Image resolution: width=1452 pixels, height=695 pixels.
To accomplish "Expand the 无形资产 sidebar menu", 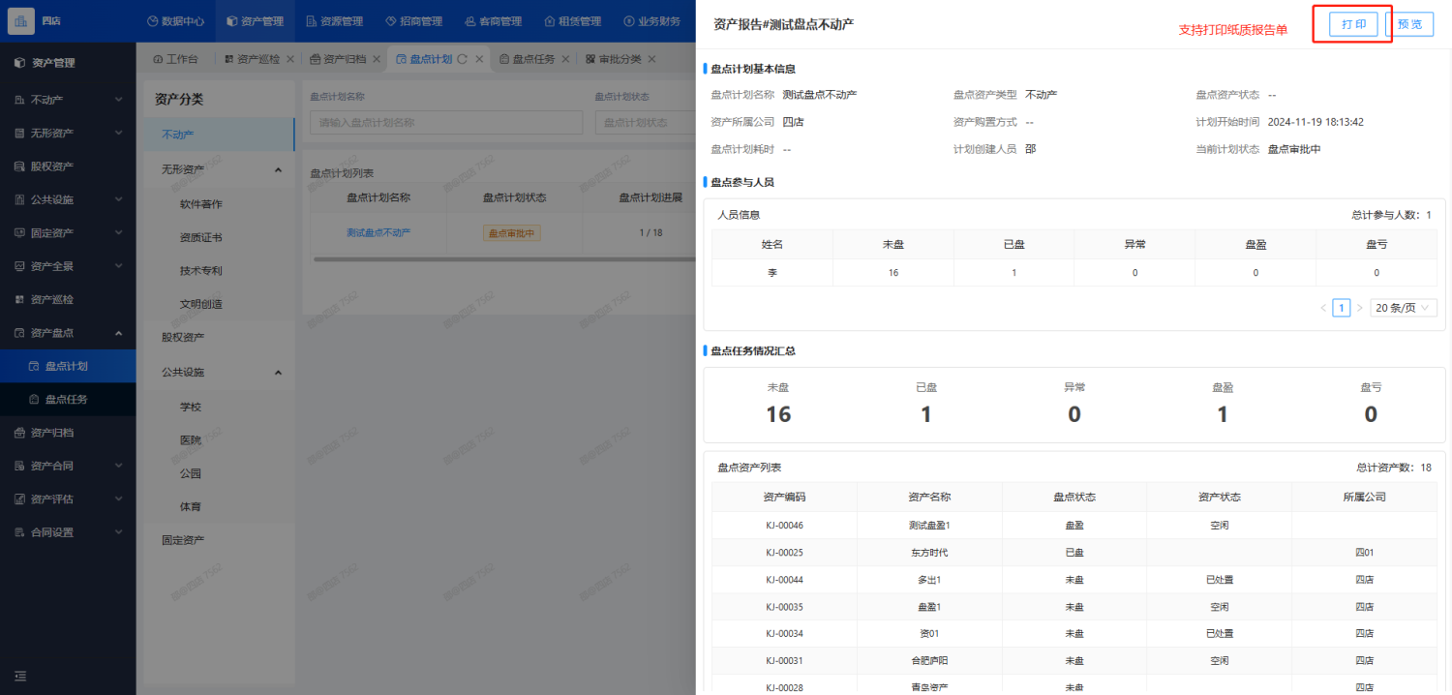I will coord(68,133).
